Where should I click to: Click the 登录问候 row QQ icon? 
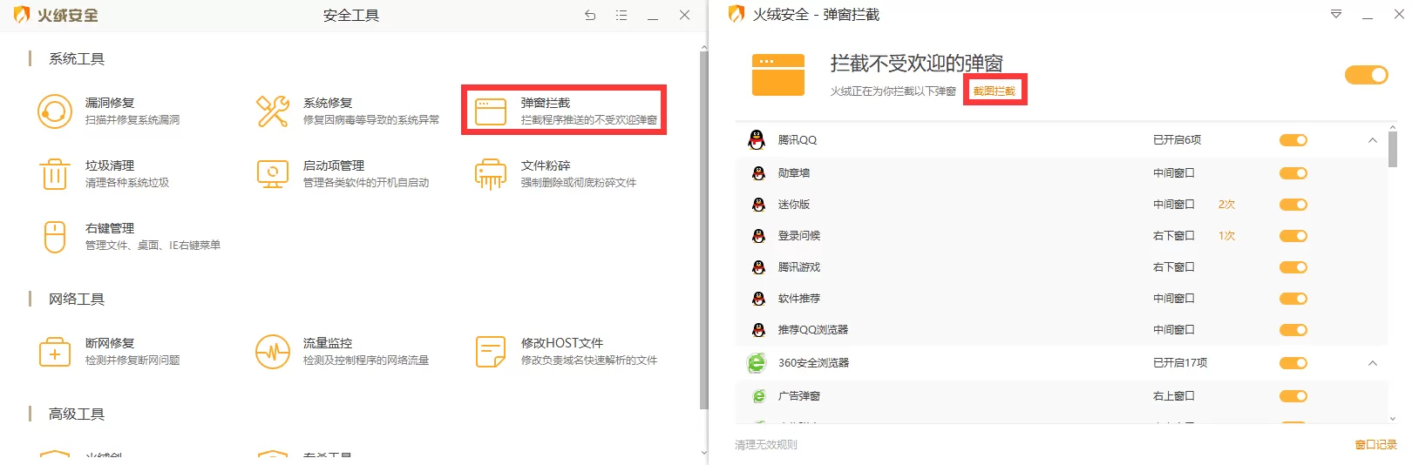point(758,236)
